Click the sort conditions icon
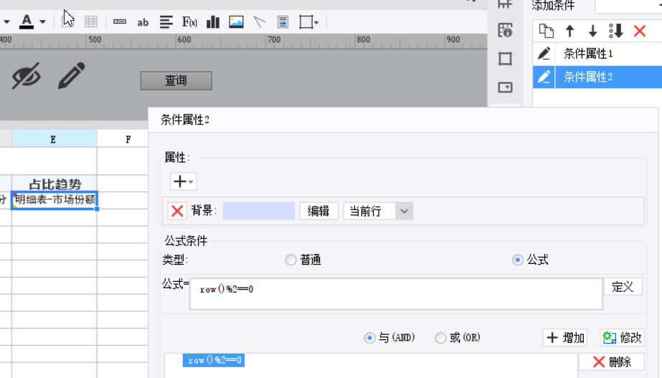 coord(616,31)
